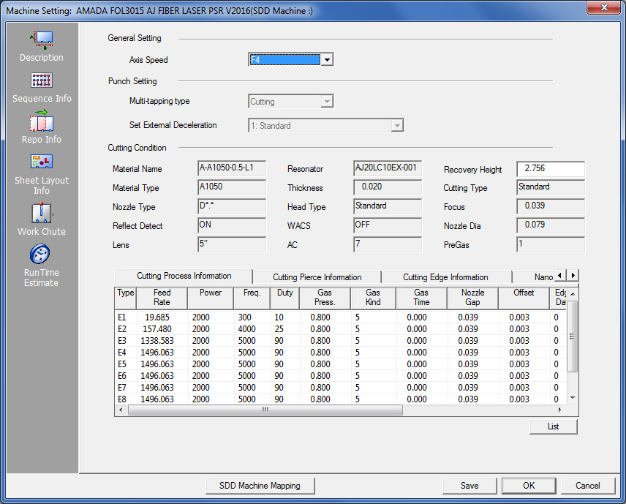The width and height of the screenshot is (626, 504).
Task: Click the Lens field
Action: [232, 244]
